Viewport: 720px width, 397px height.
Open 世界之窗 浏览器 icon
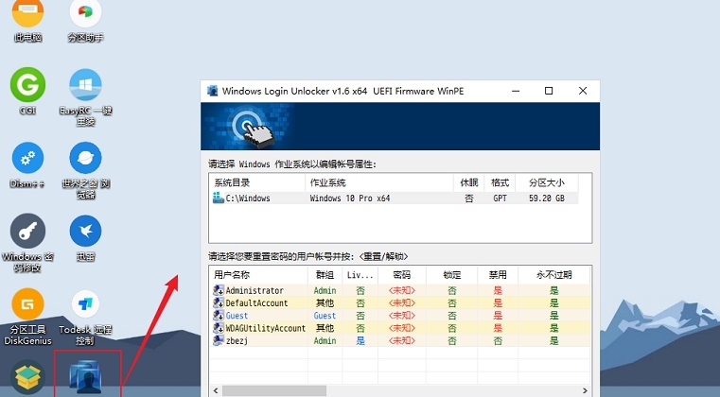click(85, 158)
